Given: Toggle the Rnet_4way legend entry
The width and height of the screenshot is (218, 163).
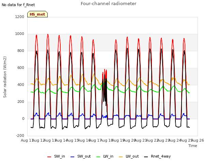Looking at the screenshot, I should [157, 156].
